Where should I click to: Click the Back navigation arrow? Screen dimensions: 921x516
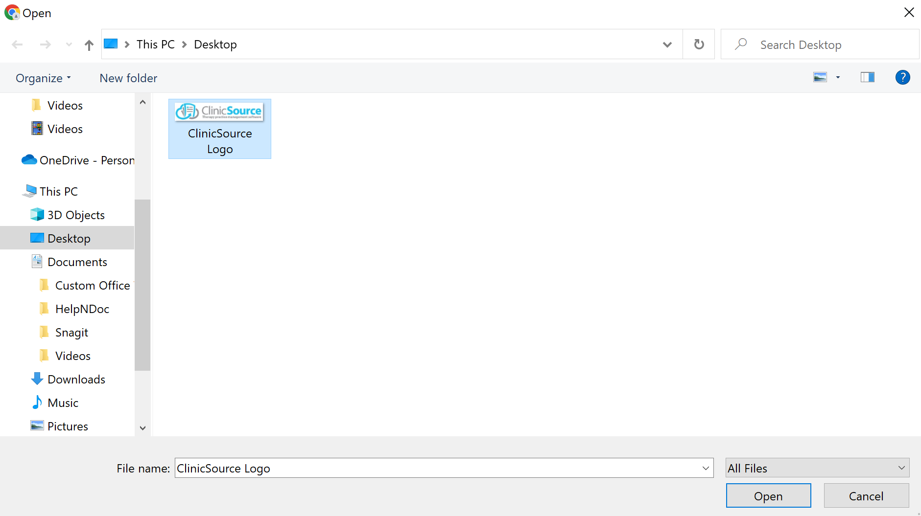(18, 45)
